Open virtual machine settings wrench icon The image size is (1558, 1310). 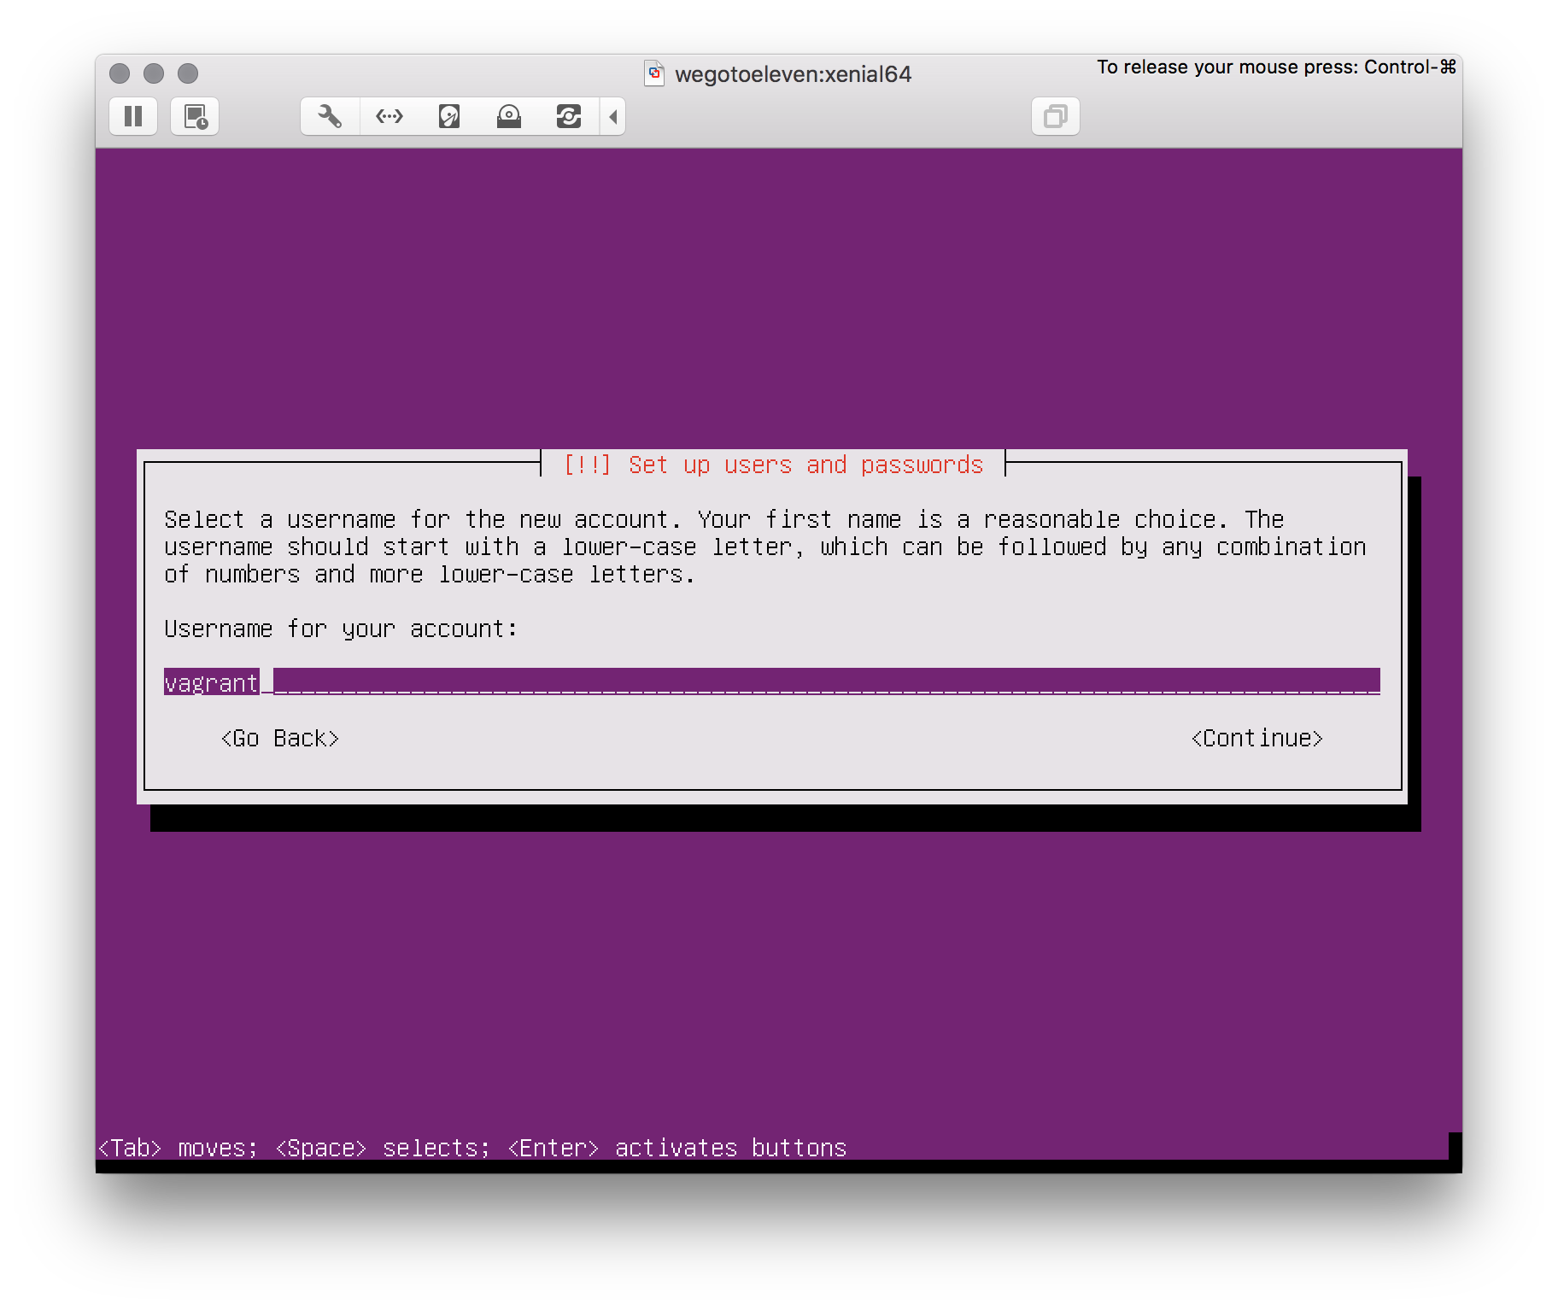click(330, 116)
